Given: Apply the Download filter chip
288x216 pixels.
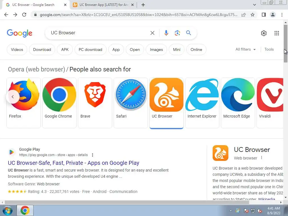Looking at the screenshot, I should coord(42,49).
